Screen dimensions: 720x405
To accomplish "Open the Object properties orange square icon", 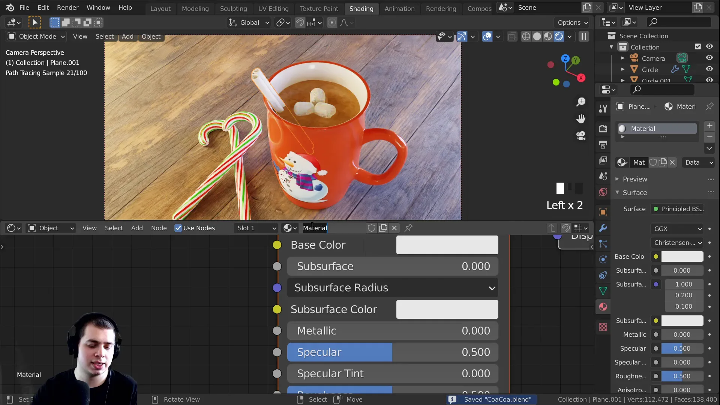I will [603, 212].
